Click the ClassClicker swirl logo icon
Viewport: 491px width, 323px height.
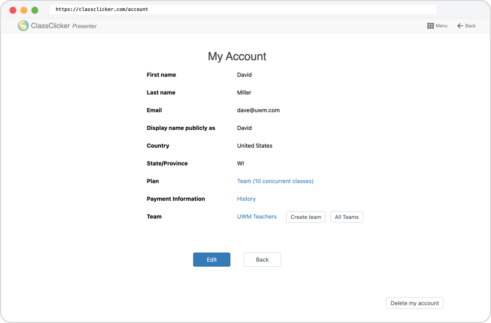point(23,26)
